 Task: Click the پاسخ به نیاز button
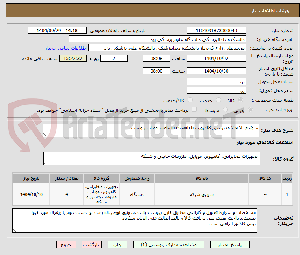(229, 244)
